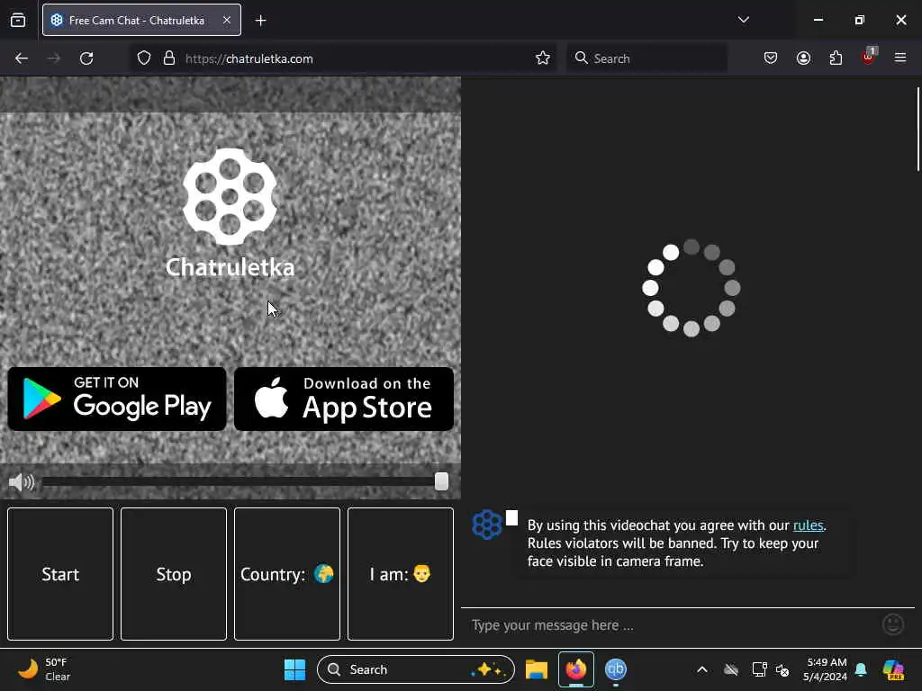Open the Windows Start menu
Image resolution: width=922 pixels, height=691 pixels.
(x=294, y=669)
